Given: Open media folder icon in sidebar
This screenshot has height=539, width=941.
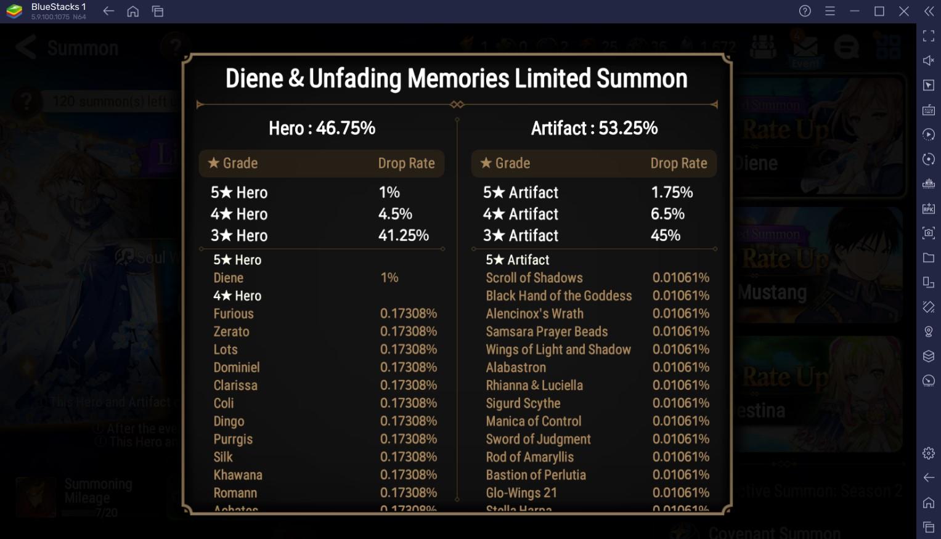Looking at the screenshot, I should point(929,257).
